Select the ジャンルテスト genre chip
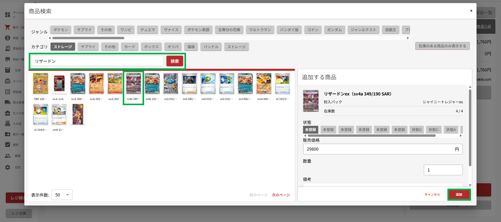This screenshot has height=222, width=501. pyautogui.click(x=363, y=29)
